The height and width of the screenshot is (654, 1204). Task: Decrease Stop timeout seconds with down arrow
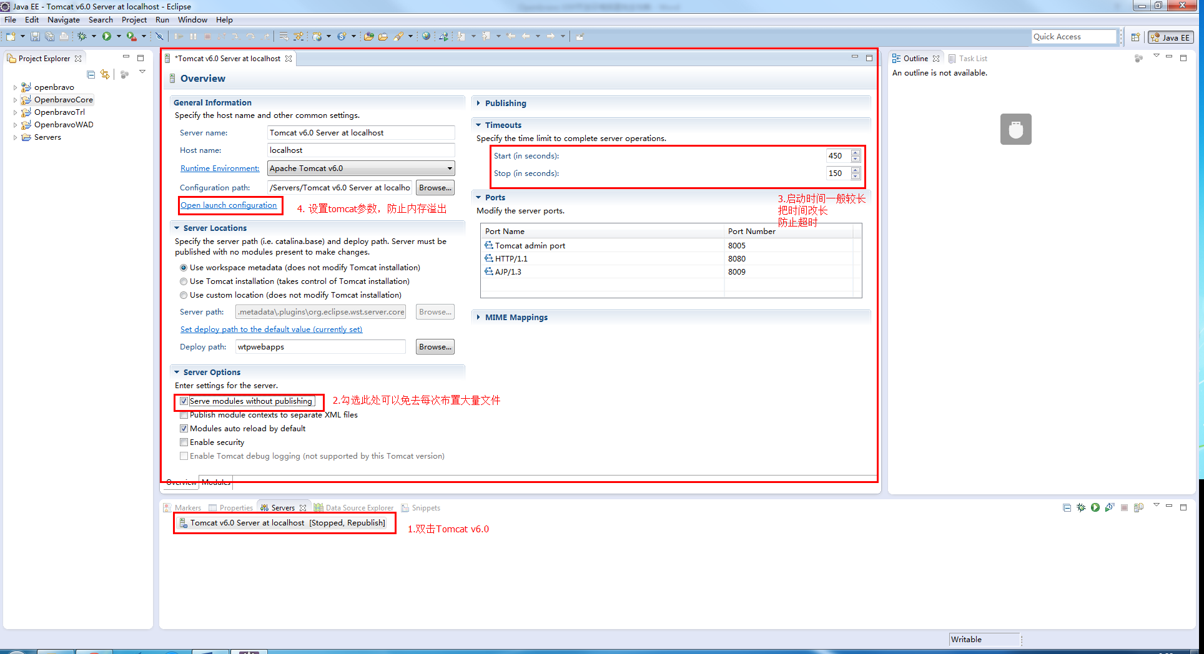[x=856, y=177]
